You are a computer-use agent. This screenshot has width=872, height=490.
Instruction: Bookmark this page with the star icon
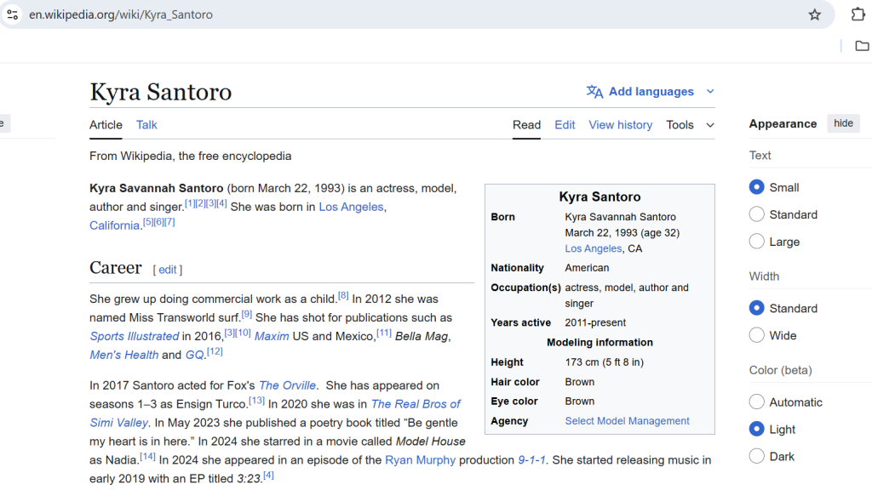[x=814, y=14]
